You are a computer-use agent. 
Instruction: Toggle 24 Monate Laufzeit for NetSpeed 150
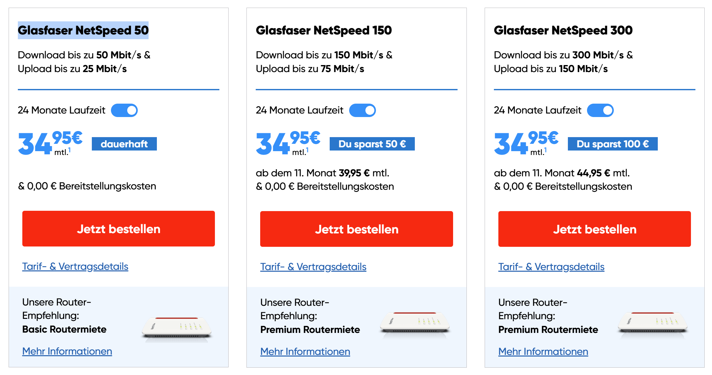pyautogui.click(x=362, y=110)
